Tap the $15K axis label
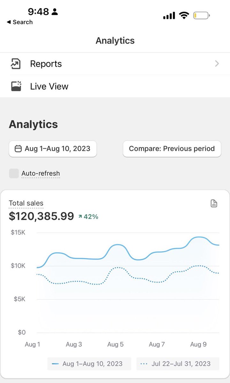The height and width of the screenshot is (383, 230). (x=18, y=232)
